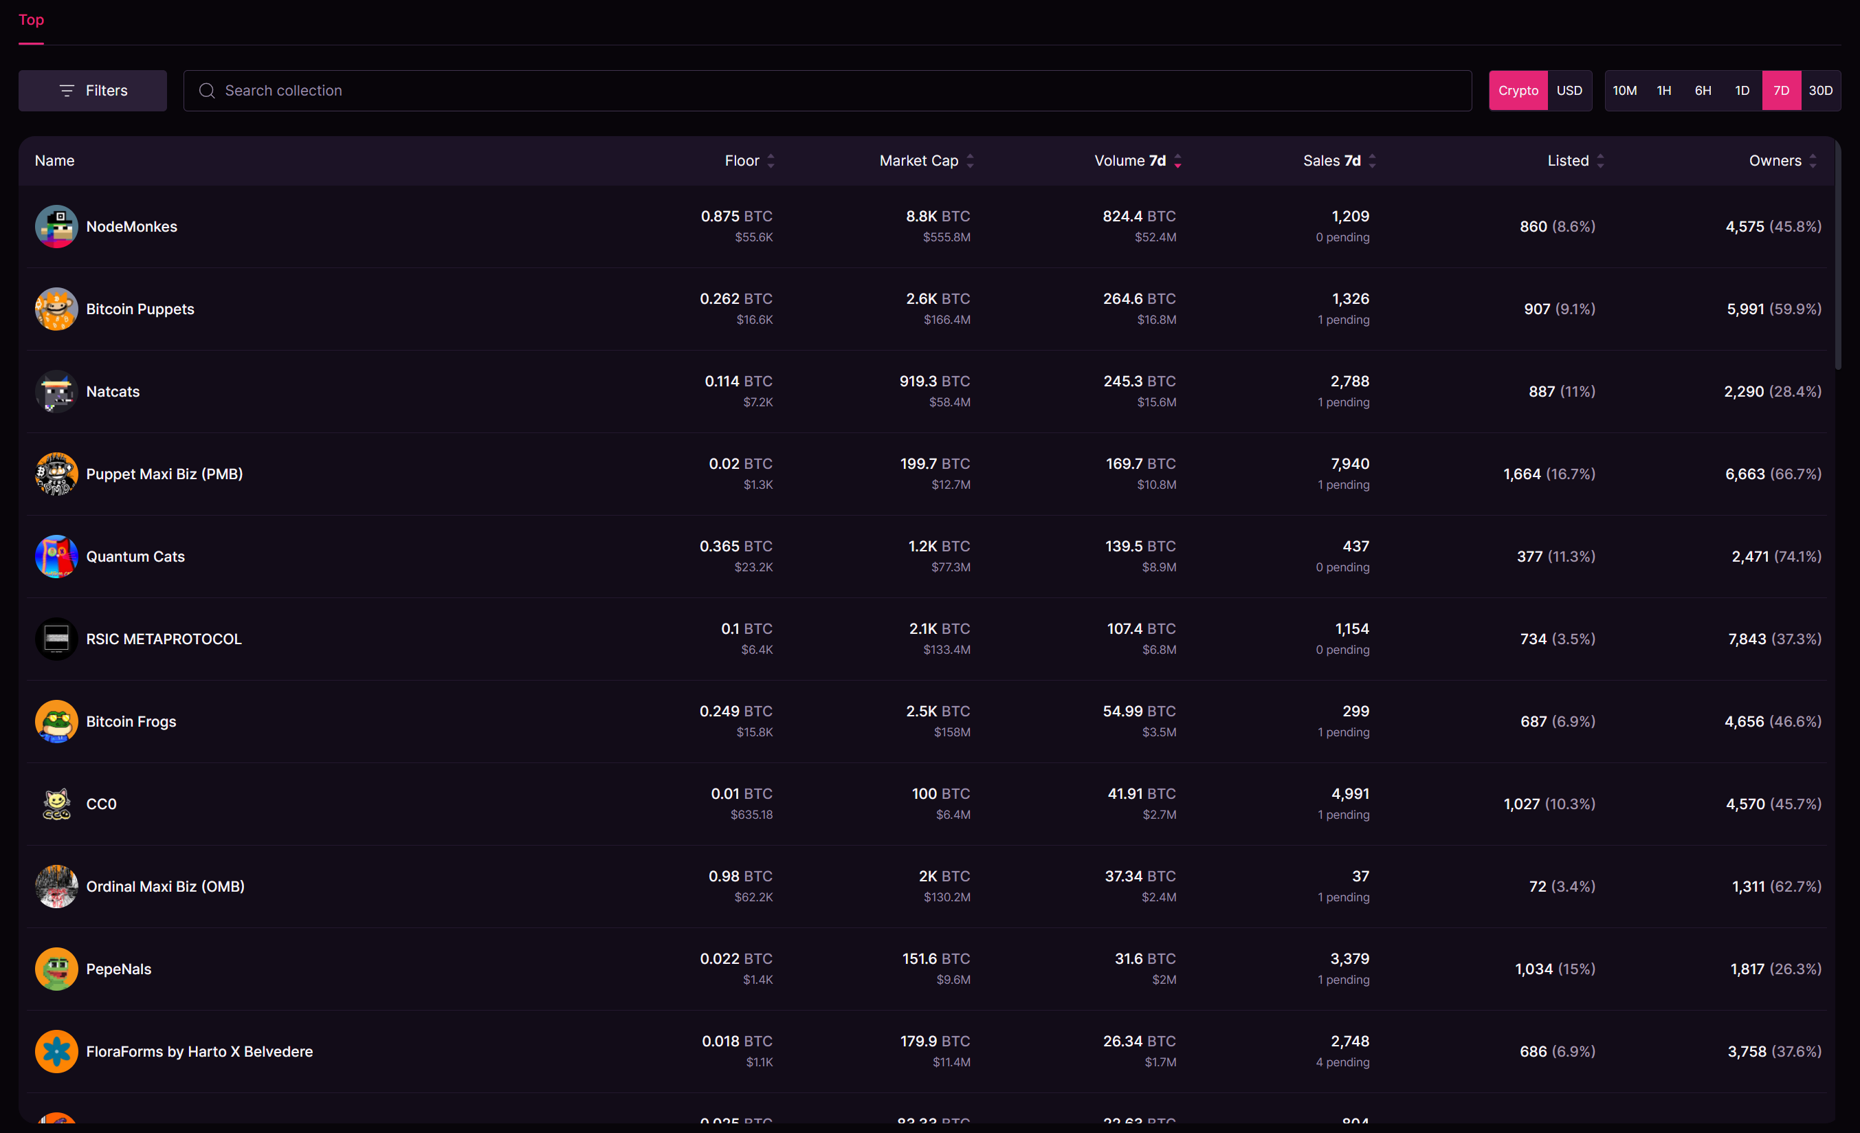
Task: Click the Bitcoin Frogs avatar icon
Action: tap(56, 721)
